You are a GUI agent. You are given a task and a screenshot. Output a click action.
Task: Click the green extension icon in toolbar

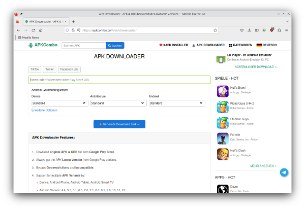264,30
